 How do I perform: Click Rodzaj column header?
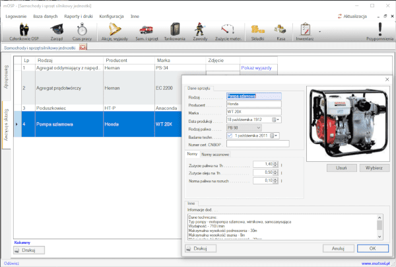(x=69, y=60)
